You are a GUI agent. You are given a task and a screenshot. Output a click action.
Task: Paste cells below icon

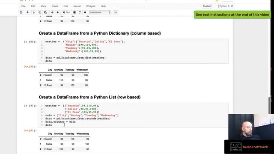45,12
